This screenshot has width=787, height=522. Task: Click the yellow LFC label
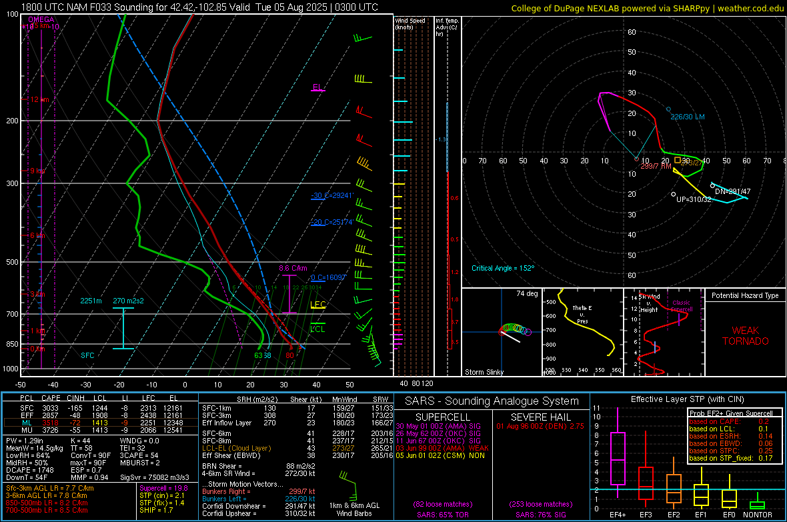point(317,304)
